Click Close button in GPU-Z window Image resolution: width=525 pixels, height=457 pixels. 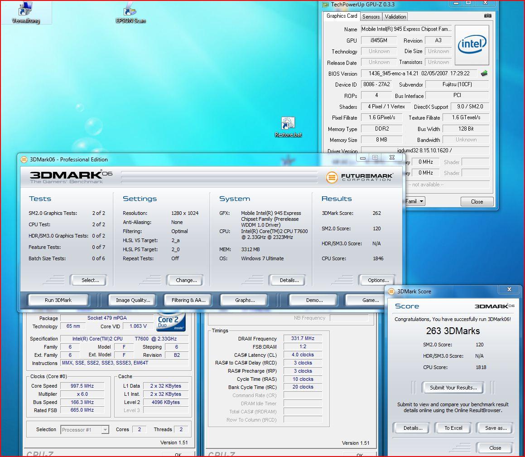[x=477, y=201]
